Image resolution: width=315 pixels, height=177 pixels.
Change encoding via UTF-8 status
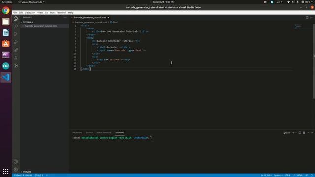tap(287, 175)
